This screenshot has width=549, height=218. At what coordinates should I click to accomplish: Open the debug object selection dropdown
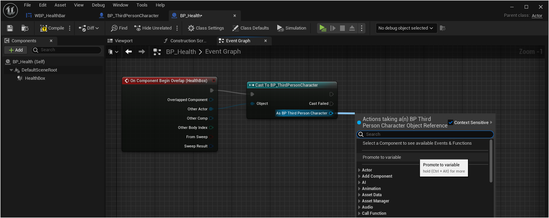pyautogui.click(x=406, y=28)
